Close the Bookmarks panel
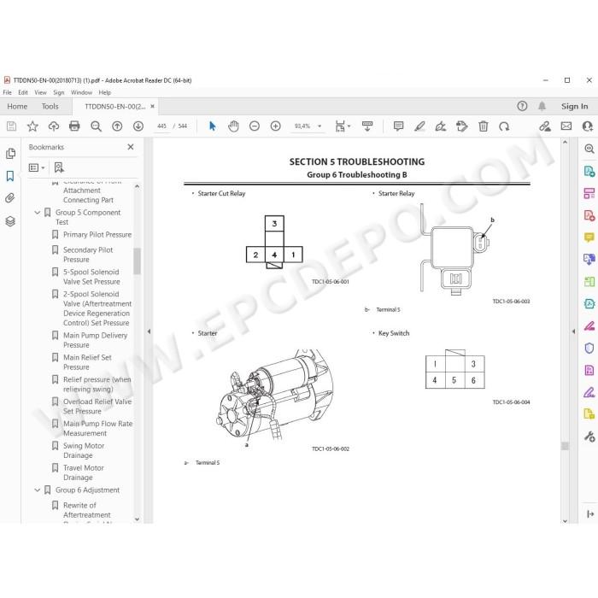 [131, 147]
